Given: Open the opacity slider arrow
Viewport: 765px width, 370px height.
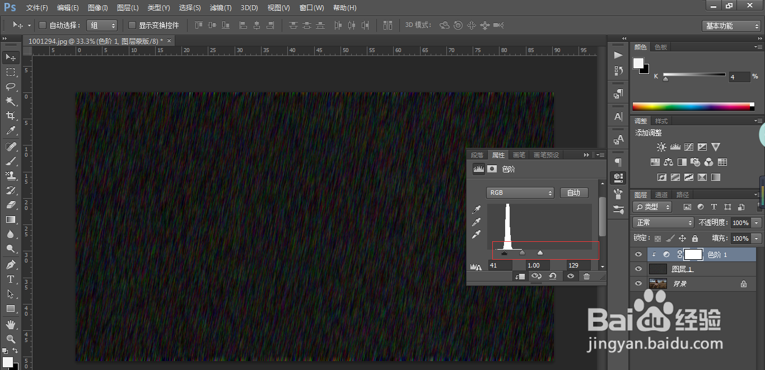Looking at the screenshot, I should [x=757, y=223].
